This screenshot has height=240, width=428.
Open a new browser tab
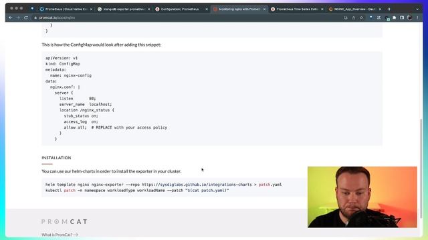[389, 9]
